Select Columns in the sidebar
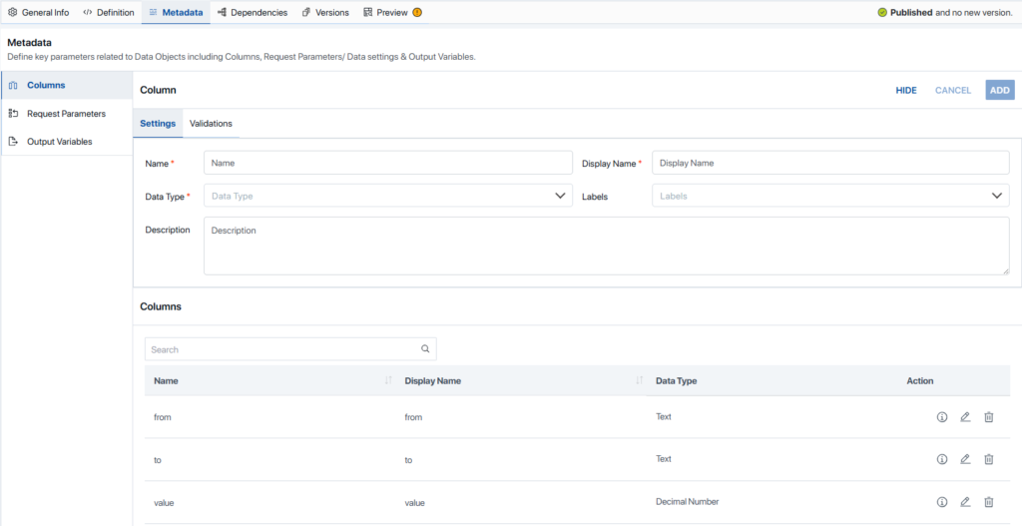1022x526 pixels. pyautogui.click(x=67, y=86)
